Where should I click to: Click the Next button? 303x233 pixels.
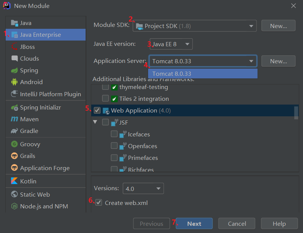click(x=194, y=224)
